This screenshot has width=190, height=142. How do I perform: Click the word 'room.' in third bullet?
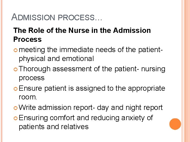(x=28, y=97)
